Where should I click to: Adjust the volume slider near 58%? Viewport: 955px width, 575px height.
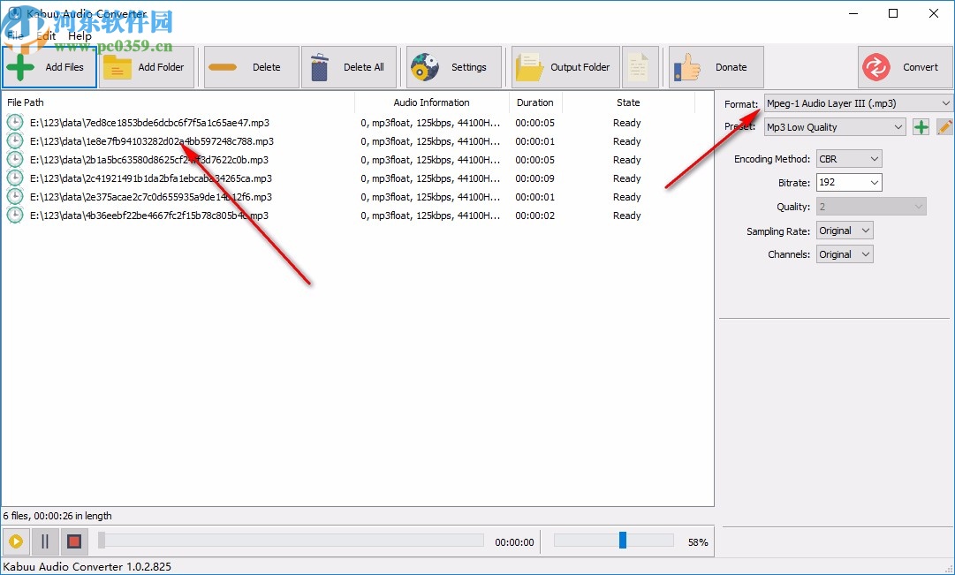coord(622,541)
